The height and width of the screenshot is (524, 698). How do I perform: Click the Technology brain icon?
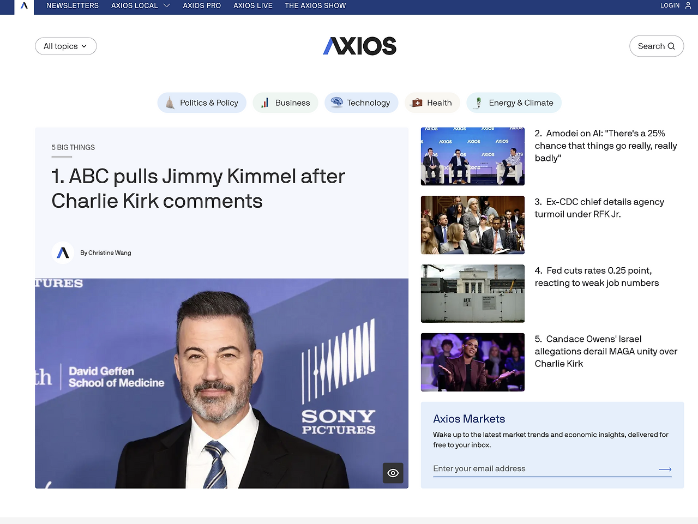click(x=337, y=103)
